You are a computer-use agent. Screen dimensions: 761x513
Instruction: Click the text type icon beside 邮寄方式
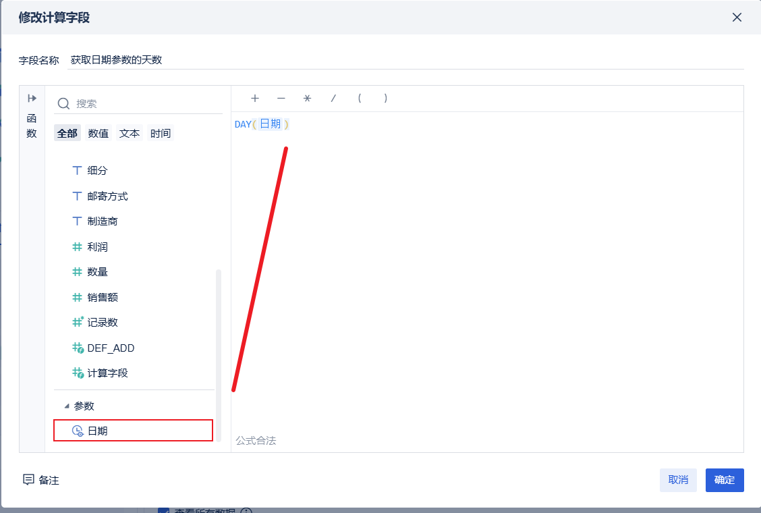pos(77,196)
